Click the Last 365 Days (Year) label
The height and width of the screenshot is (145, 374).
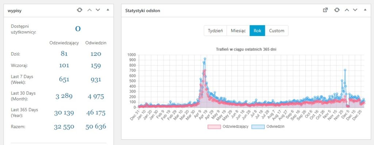tap(24, 112)
